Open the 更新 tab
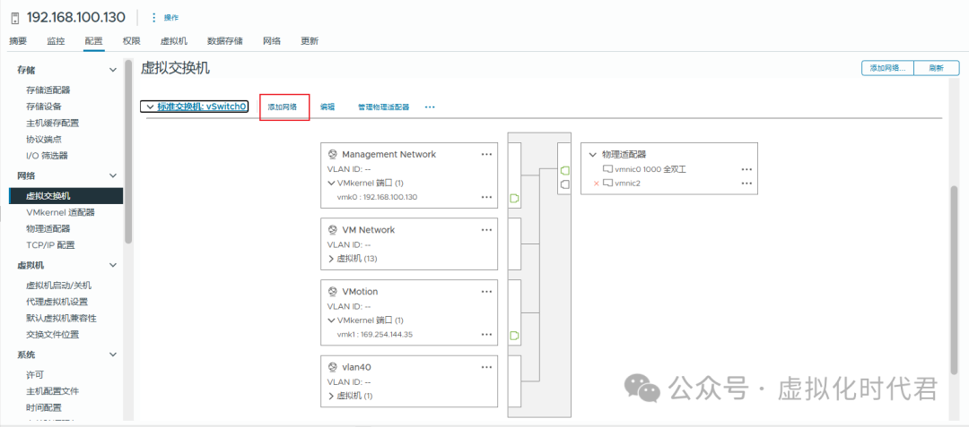Screen dimensions: 969x427 [310, 41]
